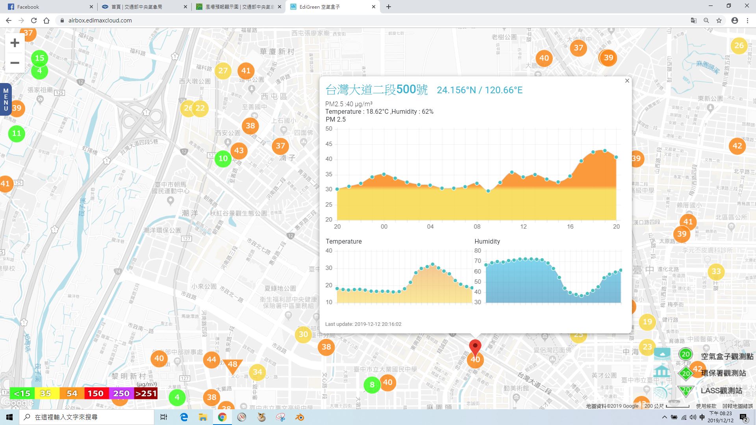Open the Google Translate page icon
The image size is (756, 425).
point(694,20)
